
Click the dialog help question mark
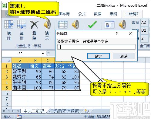(x=117, y=34)
